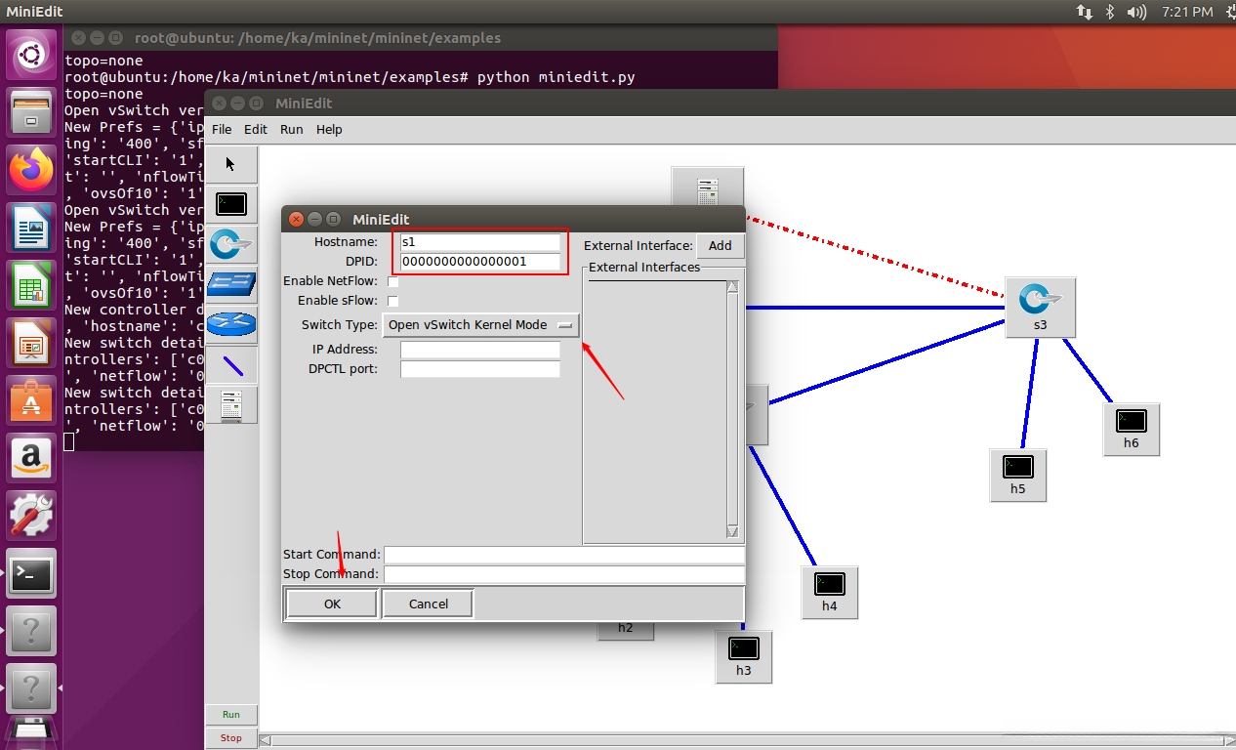Enable the NetFlow checkbox
Screen dimensions: 1236x750
[x=392, y=281]
